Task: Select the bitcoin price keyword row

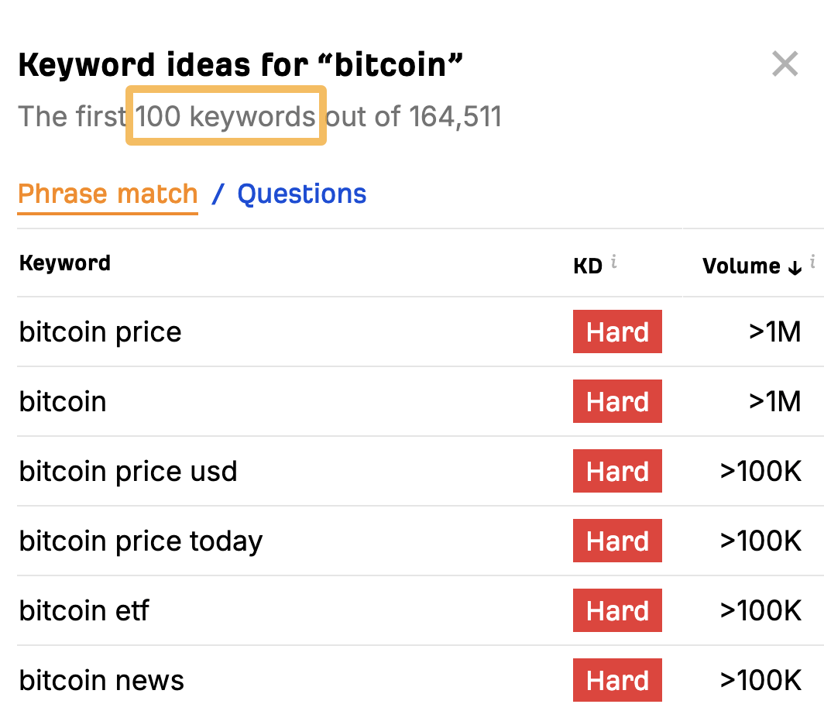Action: coord(100,331)
